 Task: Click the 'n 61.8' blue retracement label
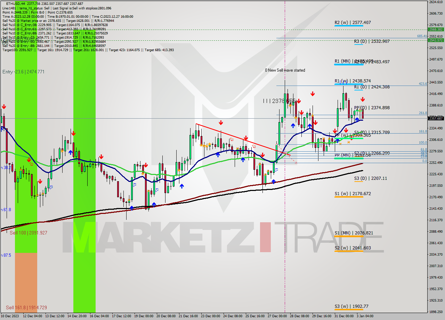[x=6, y=210]
